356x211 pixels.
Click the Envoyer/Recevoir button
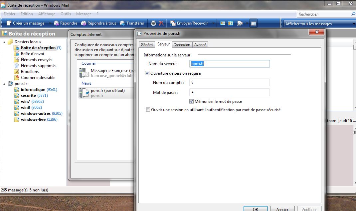click(189, 23)
